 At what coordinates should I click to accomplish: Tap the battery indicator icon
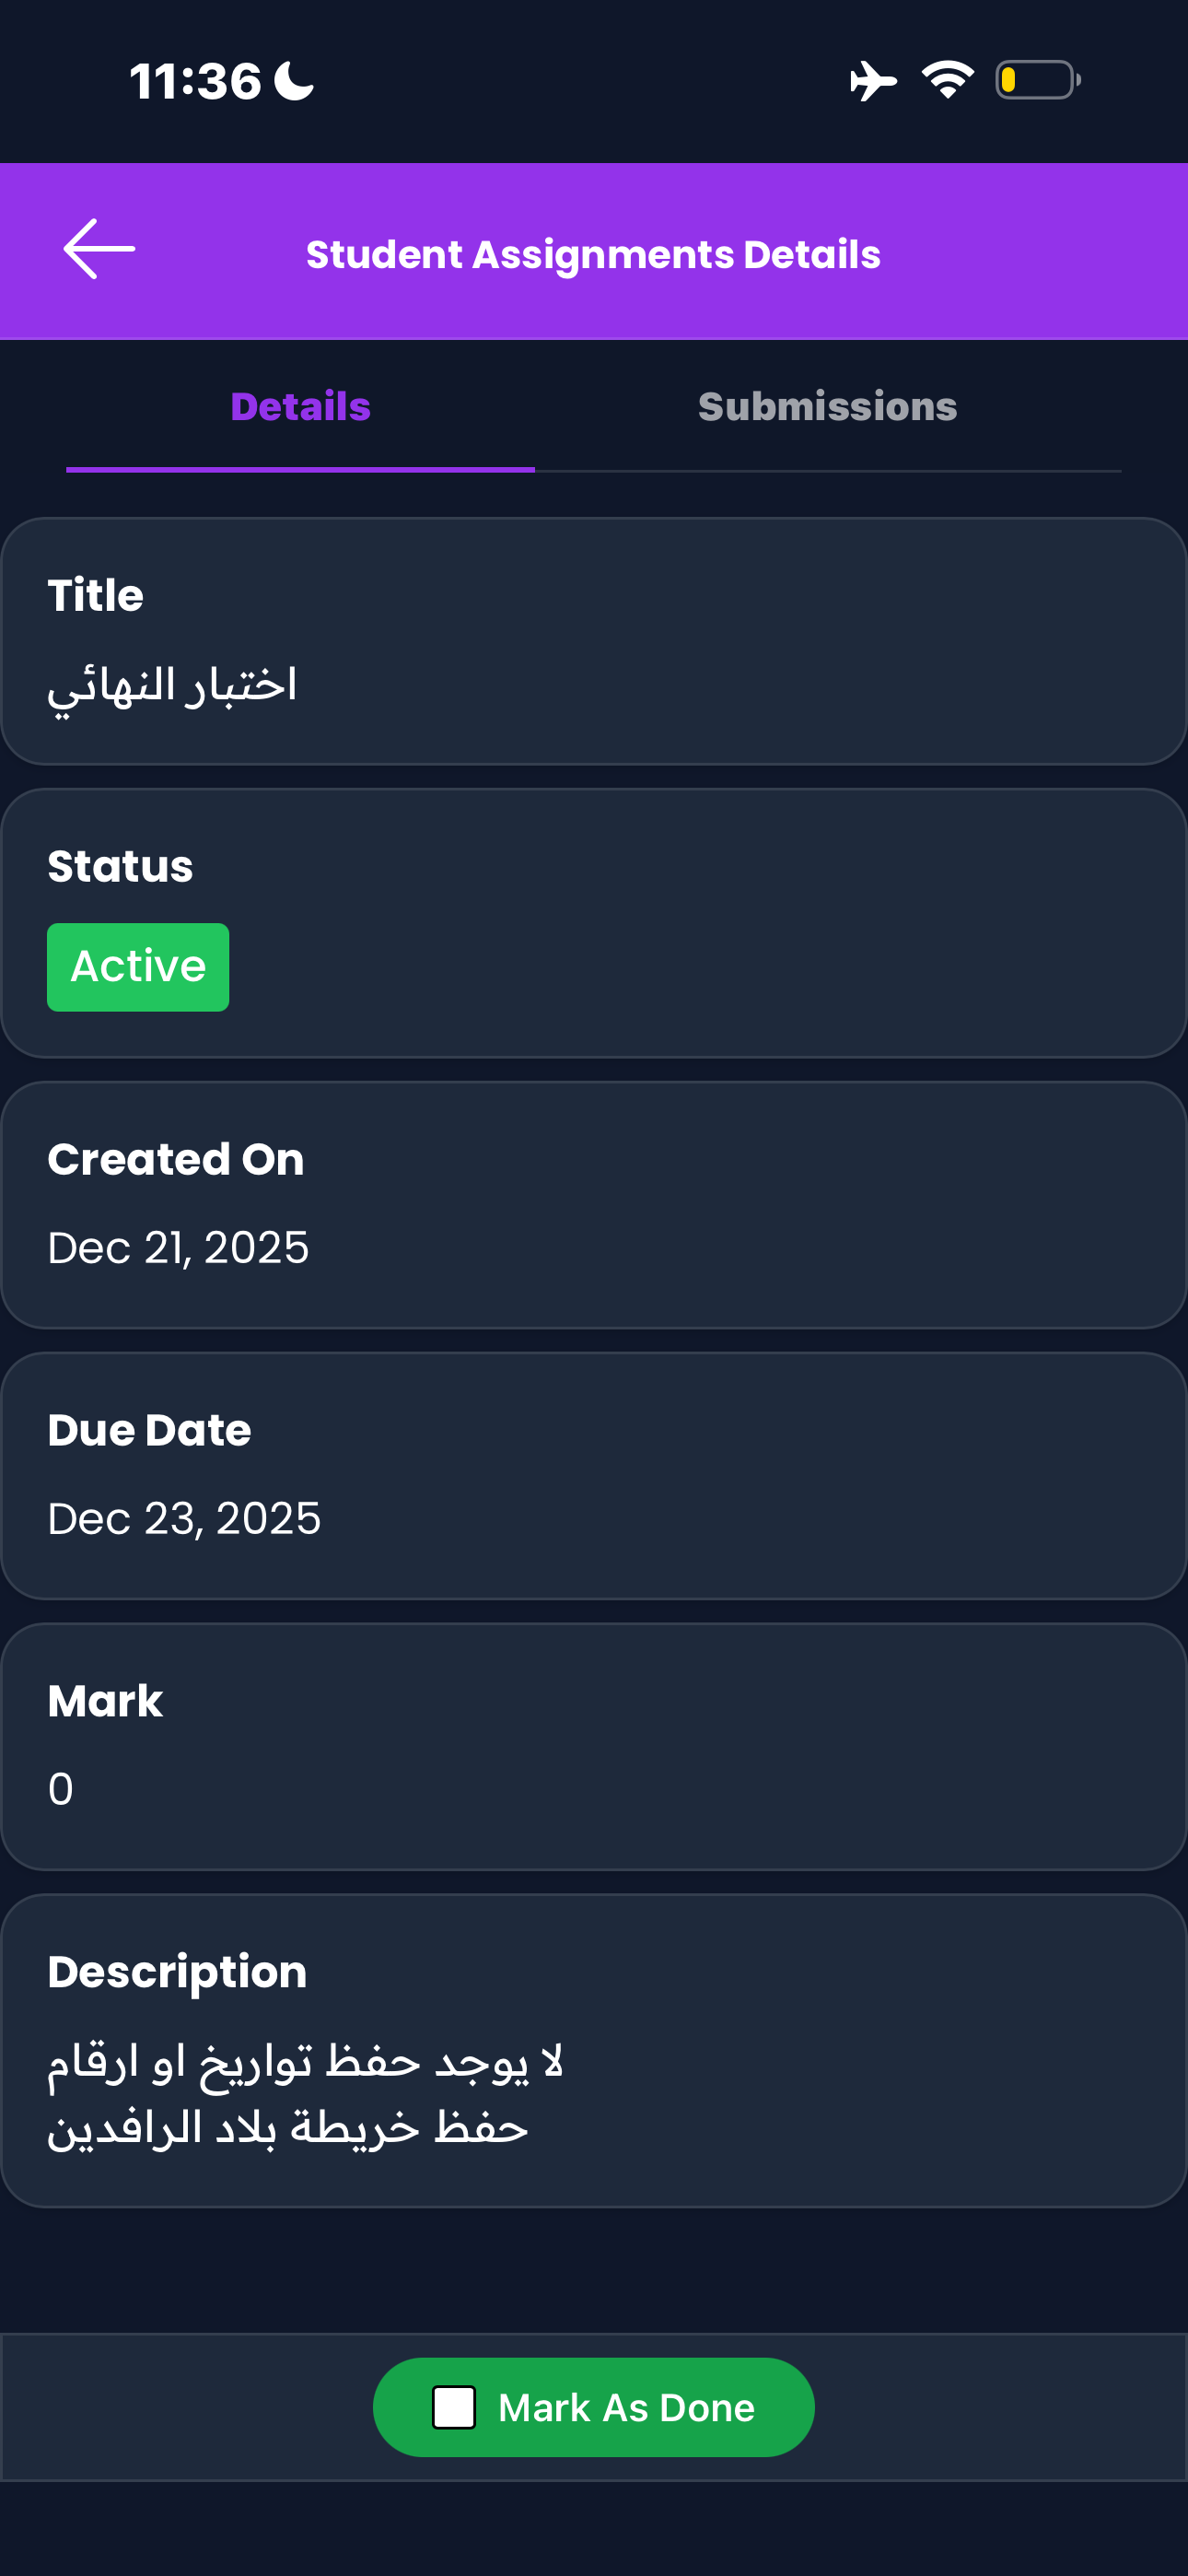click(1037, 80)
